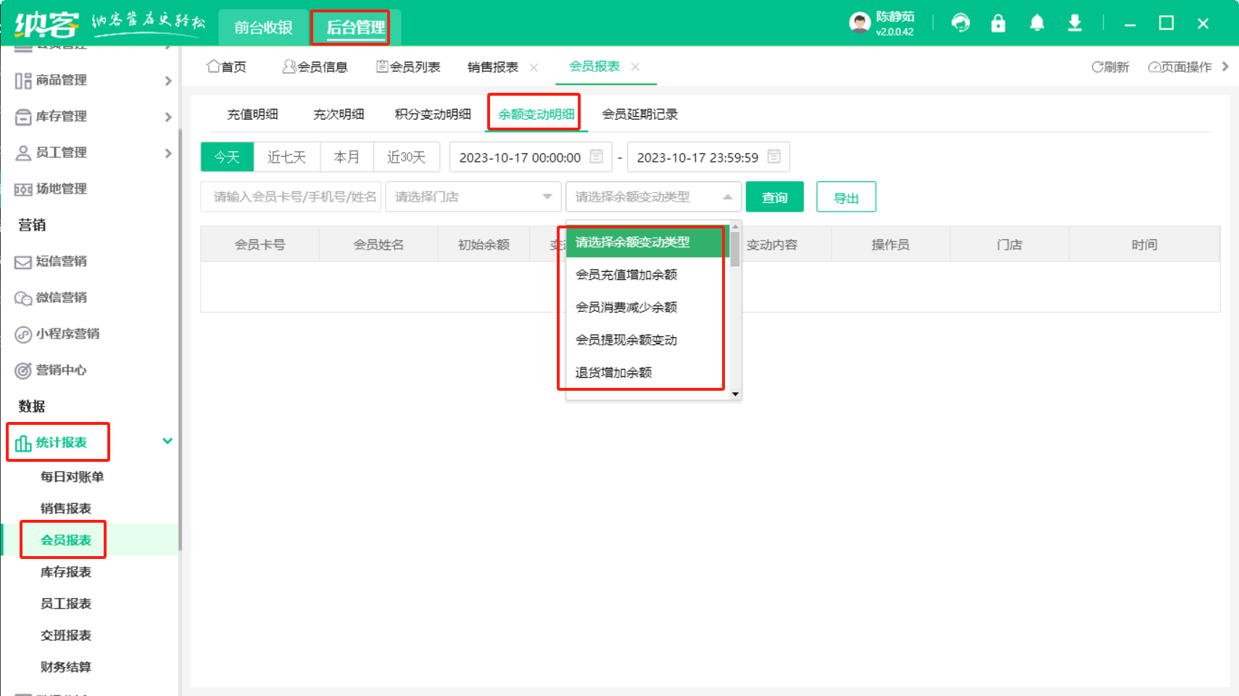Click the 导出 export button
1239x696 pixels.
[846, 197]
